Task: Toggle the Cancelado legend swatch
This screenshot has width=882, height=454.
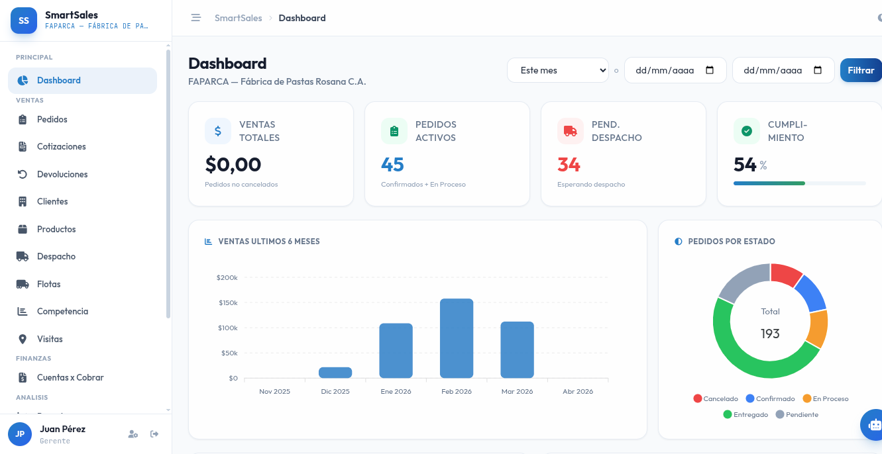Action: (x=697, y=398)
